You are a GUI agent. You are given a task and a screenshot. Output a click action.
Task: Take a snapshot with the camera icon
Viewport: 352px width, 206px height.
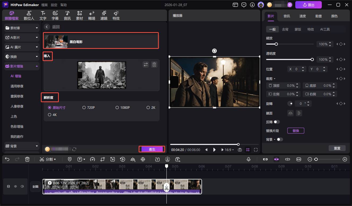[x=240, y=150]
